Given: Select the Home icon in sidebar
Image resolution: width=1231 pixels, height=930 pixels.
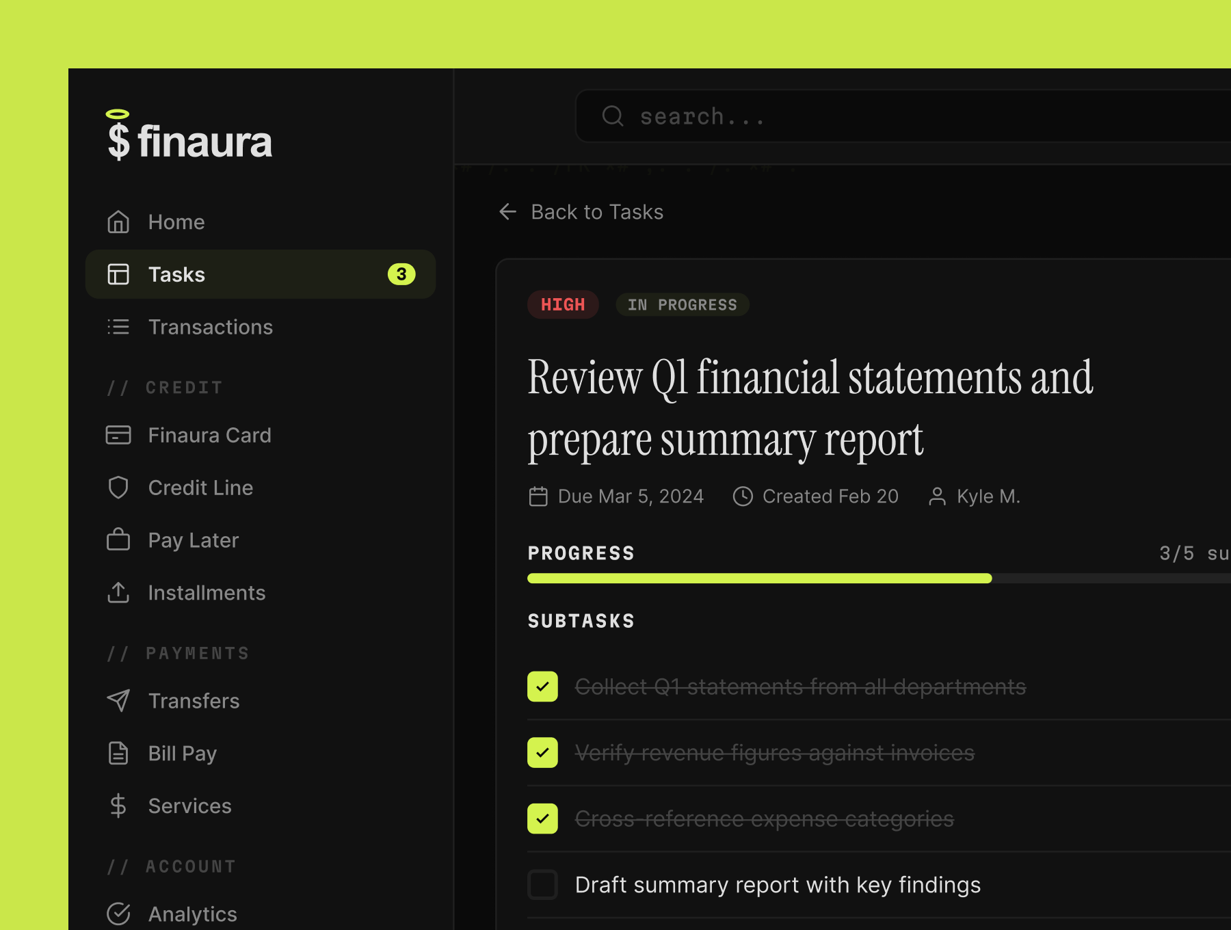Looking at the screenshot, I should (118, 222).
